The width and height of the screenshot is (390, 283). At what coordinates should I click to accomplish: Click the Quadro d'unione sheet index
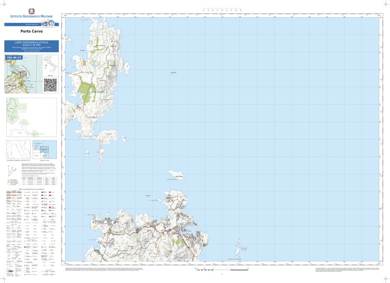44,150
